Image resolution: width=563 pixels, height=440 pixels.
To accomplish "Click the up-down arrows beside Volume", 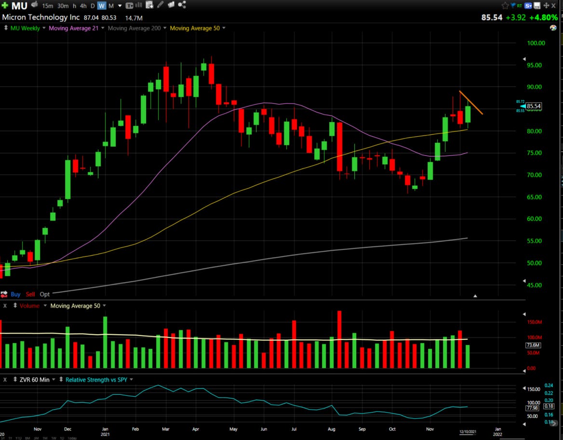I will (15, 306).
